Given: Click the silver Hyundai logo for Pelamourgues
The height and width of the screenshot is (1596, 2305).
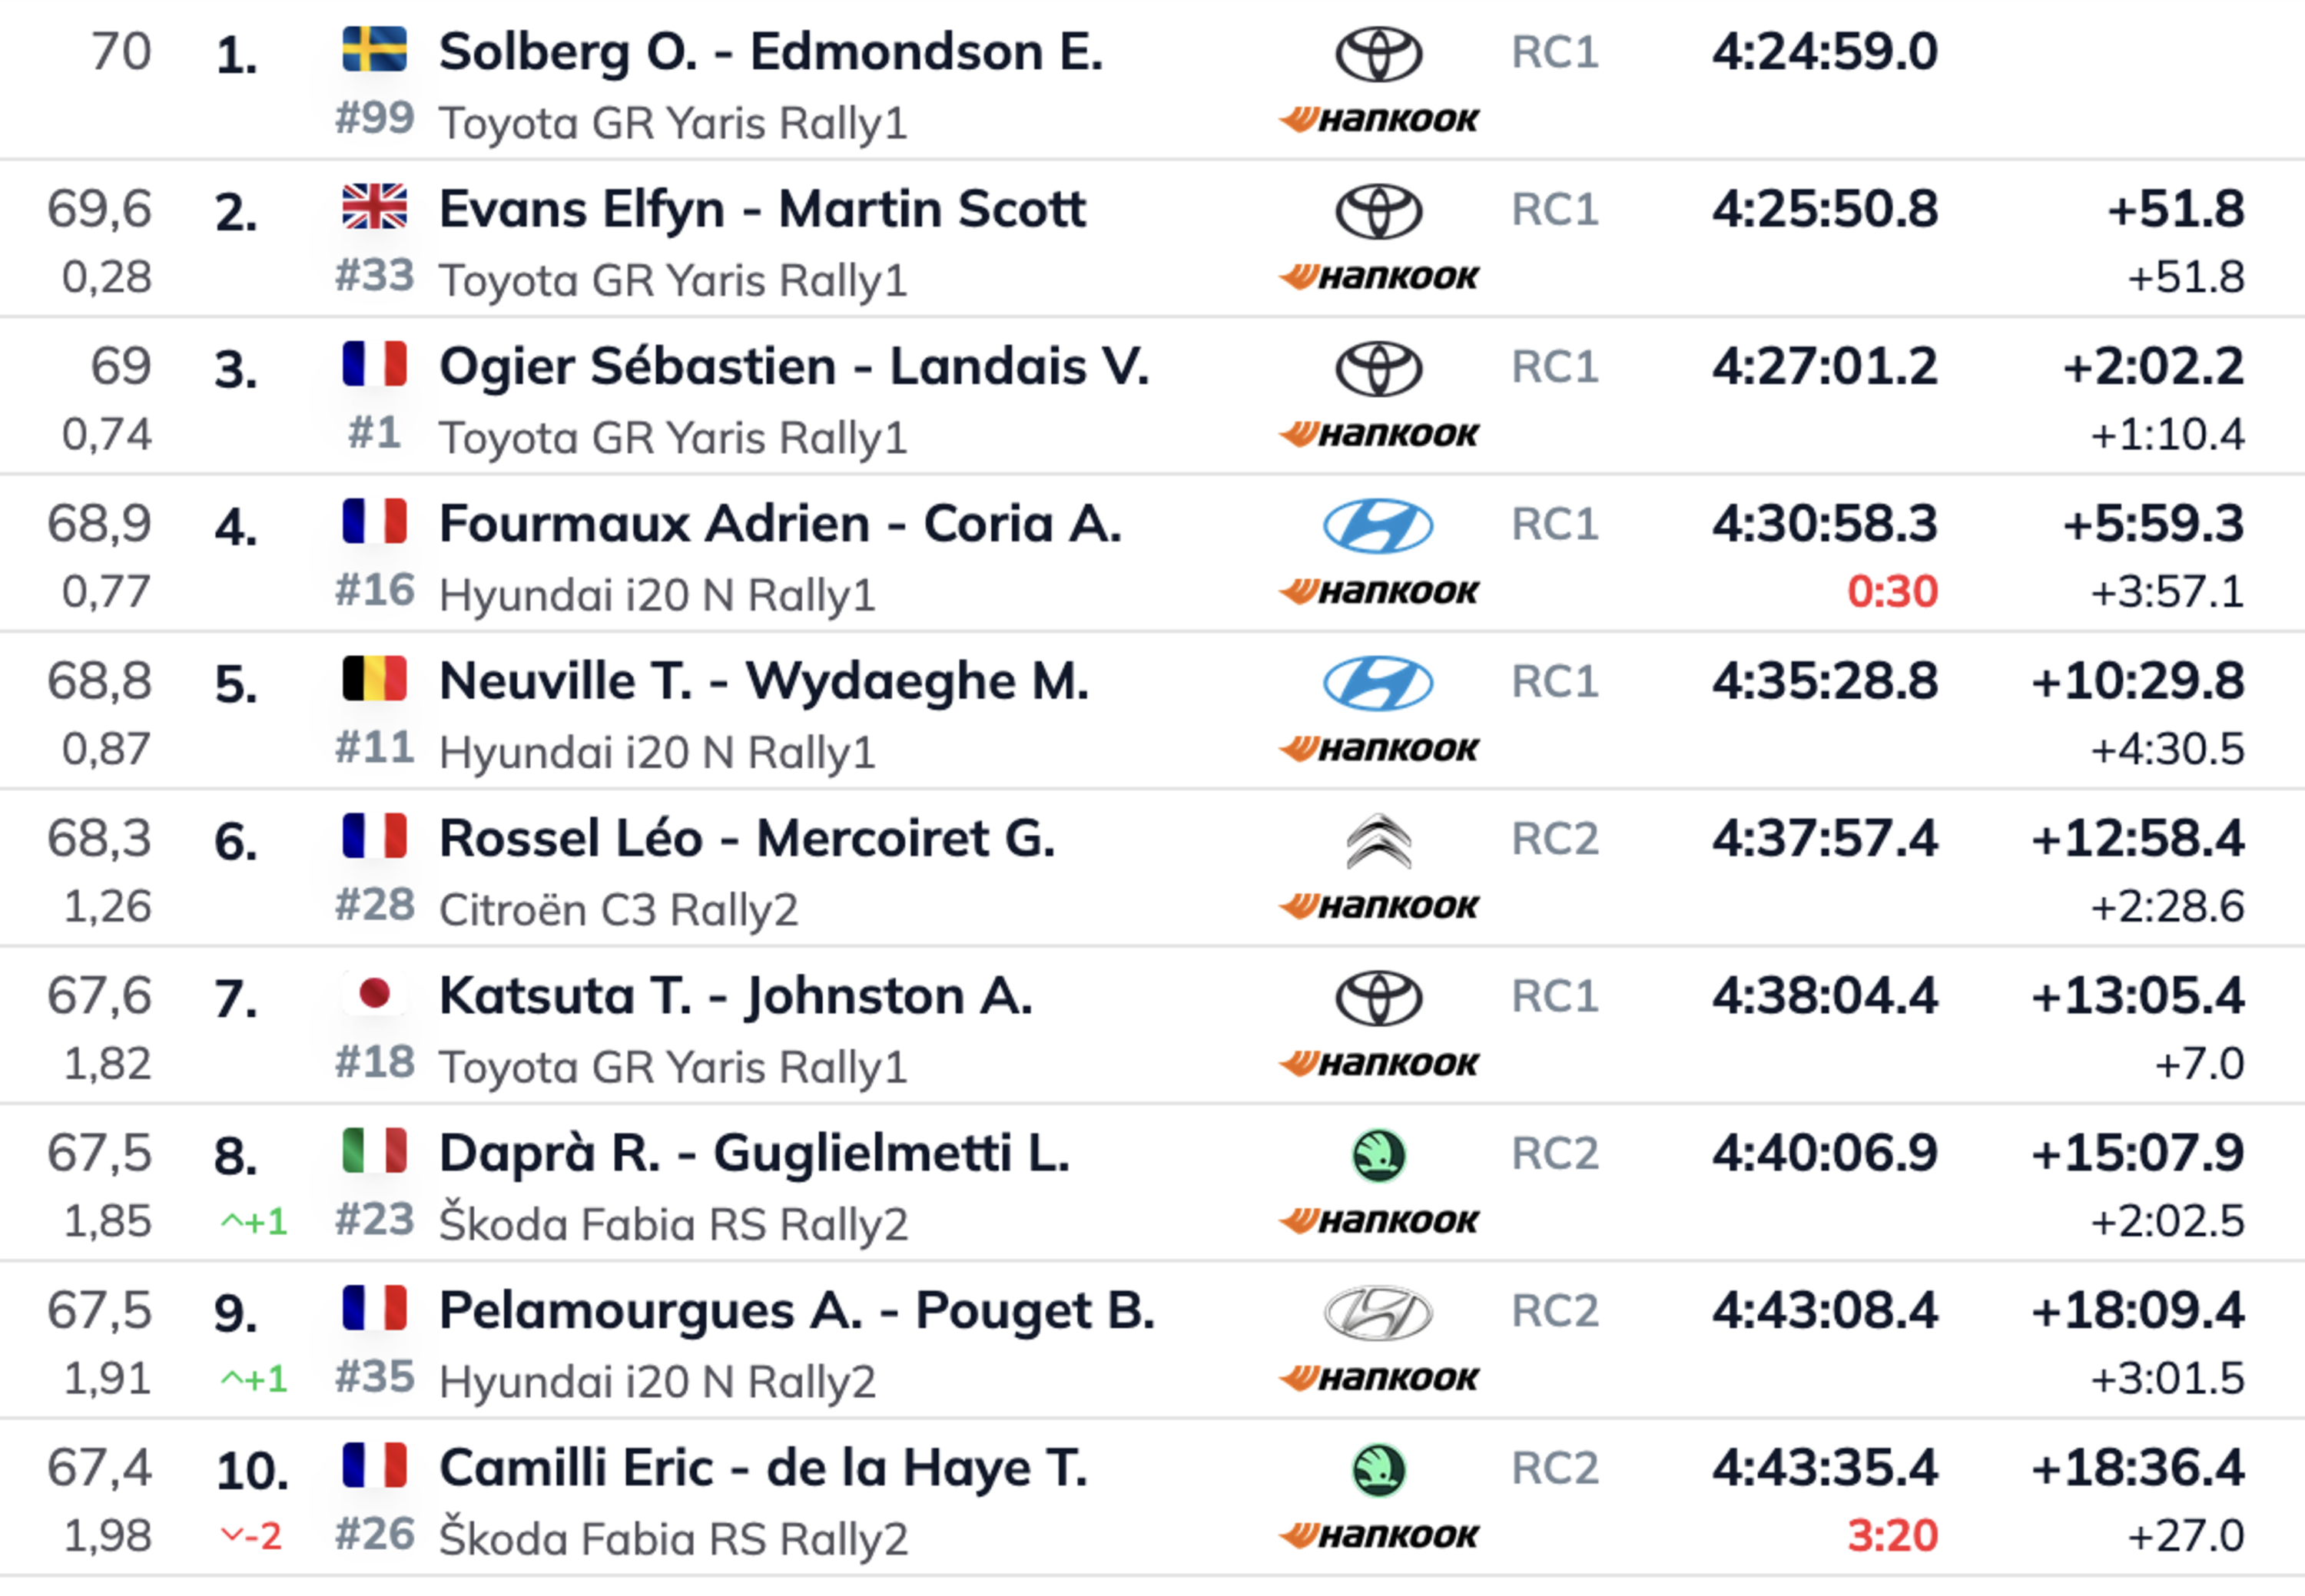Looking at the screenshot, I should (1378, 1313).
